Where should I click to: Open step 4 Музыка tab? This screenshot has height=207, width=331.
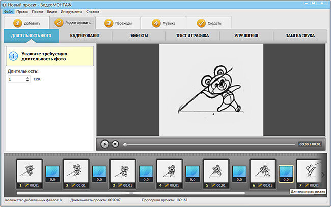point(163,23)
